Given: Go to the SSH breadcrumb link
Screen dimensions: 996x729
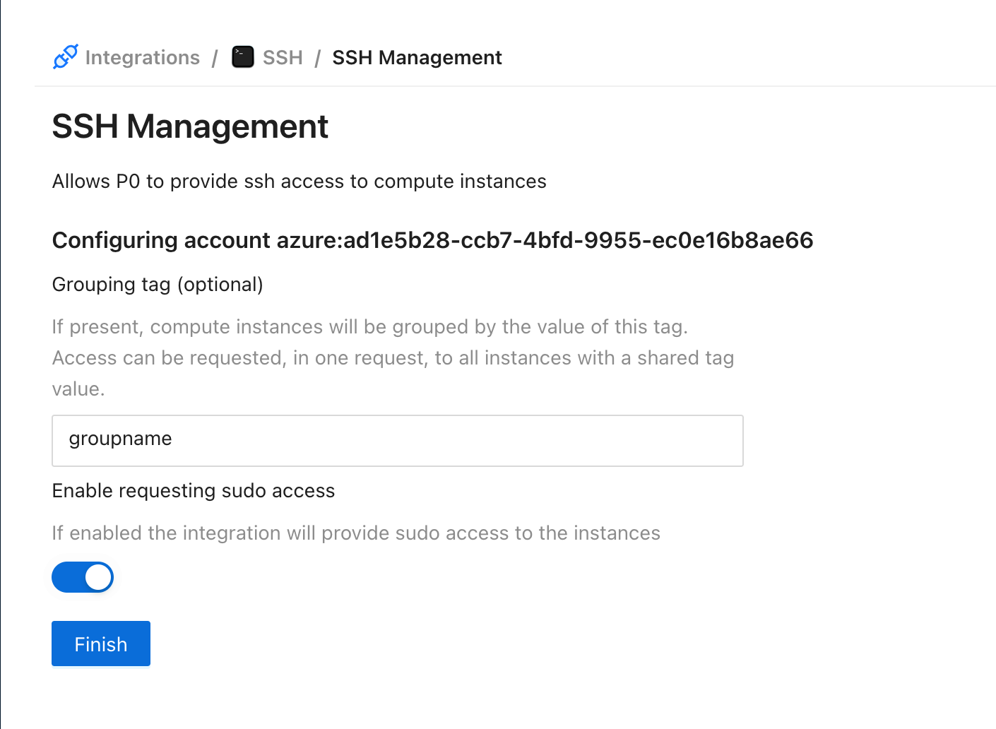Looking at the screenshot, I should [x=283, y=57].
